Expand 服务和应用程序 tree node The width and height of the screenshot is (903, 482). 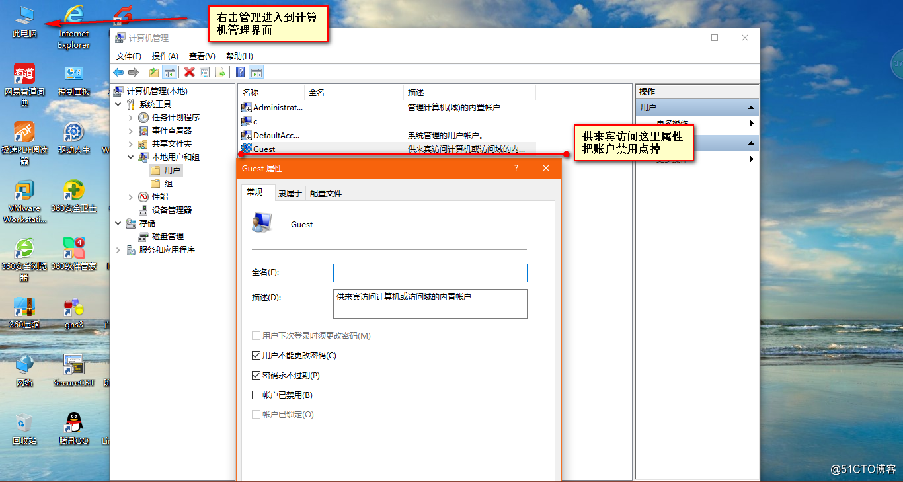pyautogui.click(x=118, y=250)
